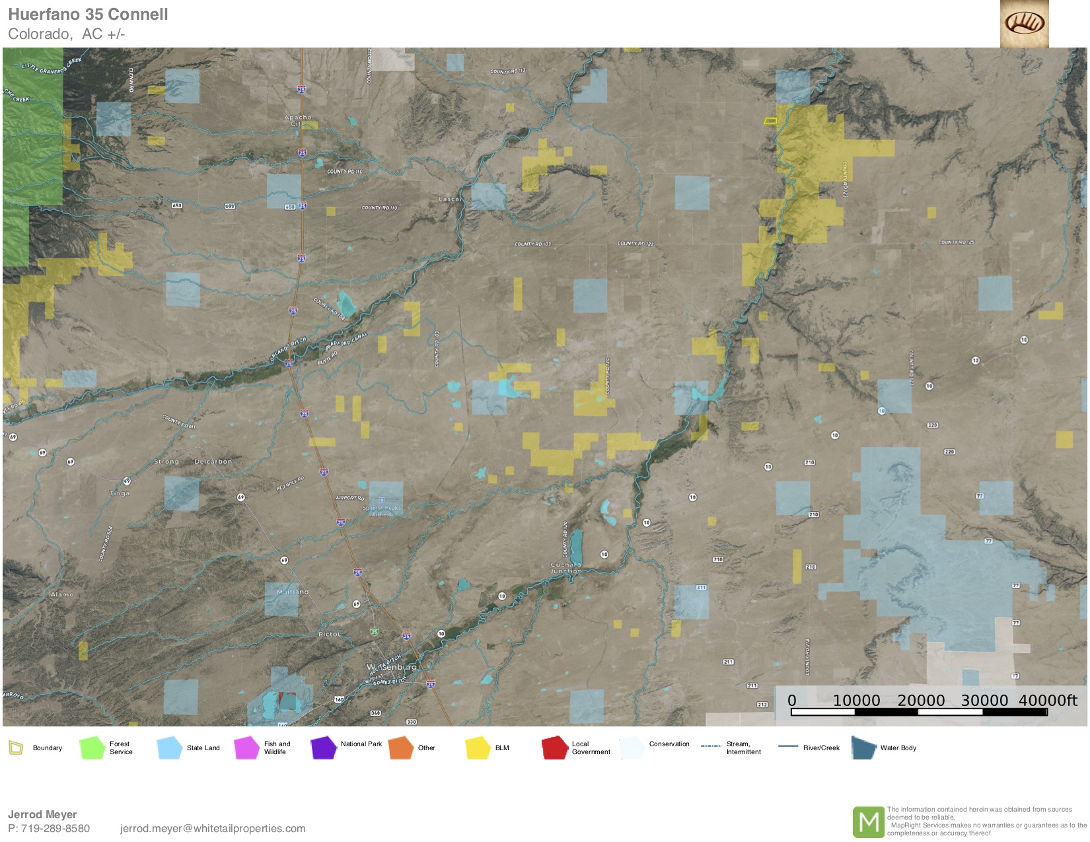Viewport: 1090px width, 842px height.
Task: Click the white Conservation legend swatch
Action: point(632,748)
